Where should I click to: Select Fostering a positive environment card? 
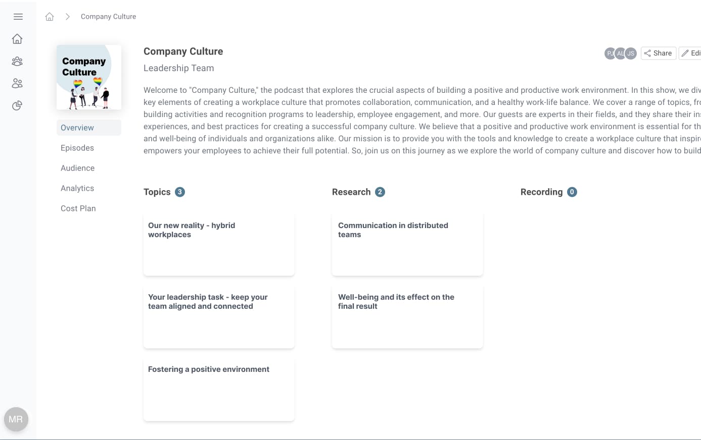pos(219,390)
